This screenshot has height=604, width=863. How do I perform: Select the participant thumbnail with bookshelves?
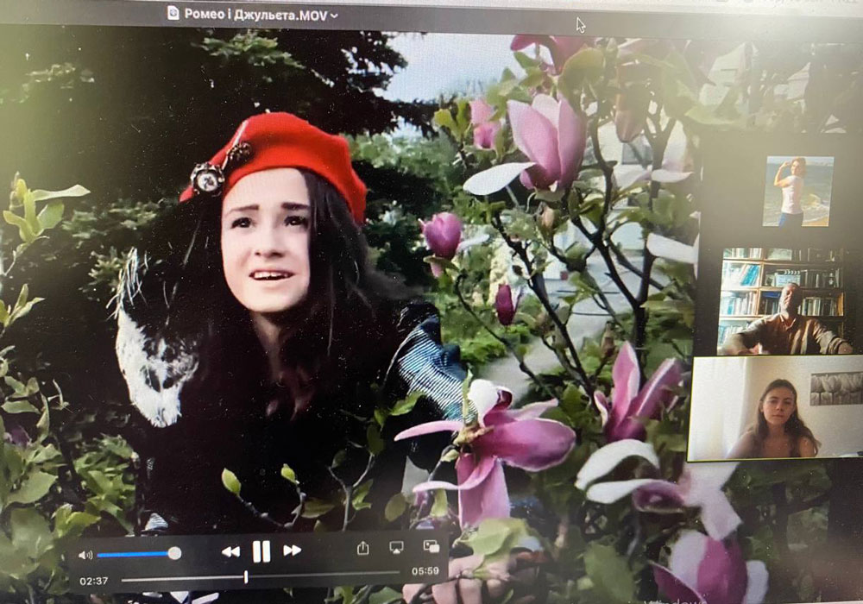[x=781, y=301]
